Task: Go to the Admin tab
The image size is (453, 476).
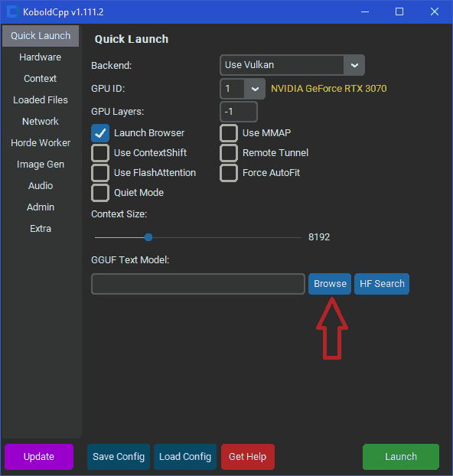Action: coord(41,207)
